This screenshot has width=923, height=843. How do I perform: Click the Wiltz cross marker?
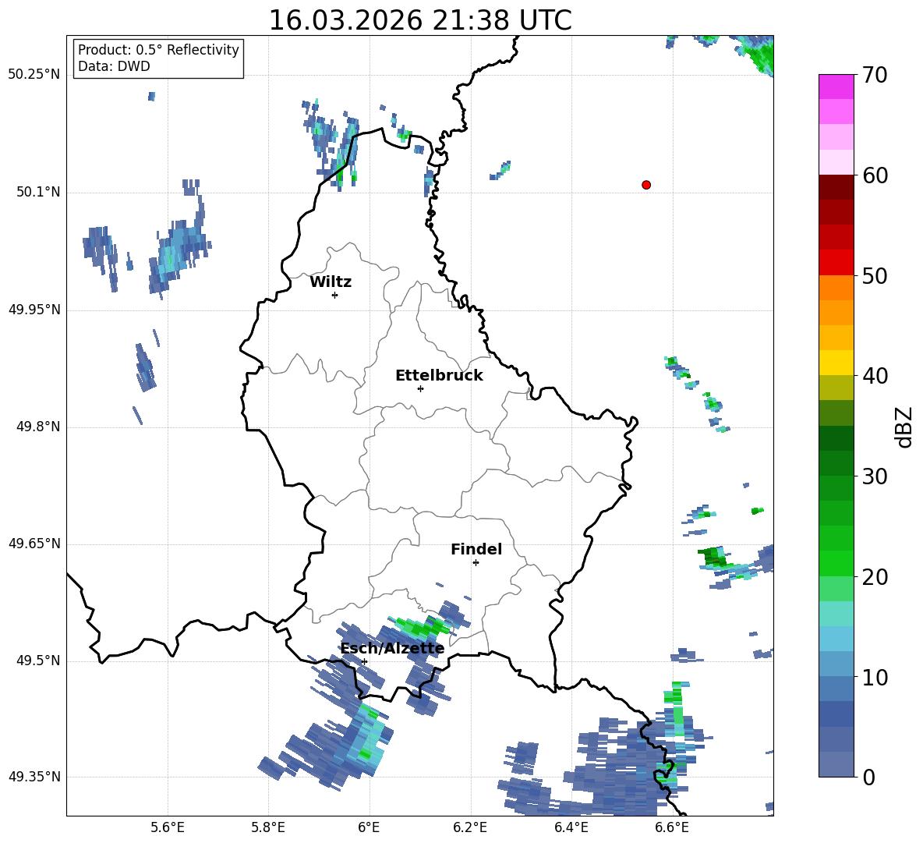point(335,295)
